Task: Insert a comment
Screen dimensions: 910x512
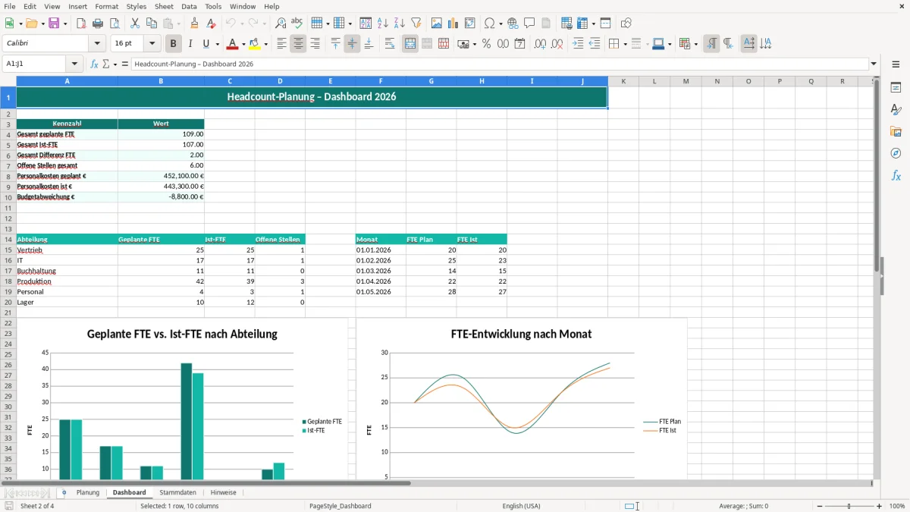Action: [x=529, y=24]
